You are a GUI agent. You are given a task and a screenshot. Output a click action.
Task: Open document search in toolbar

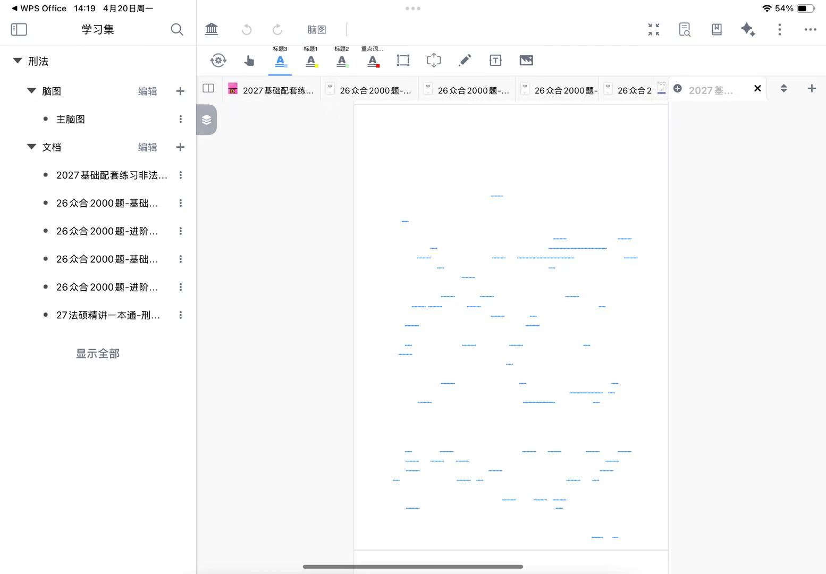685,30
